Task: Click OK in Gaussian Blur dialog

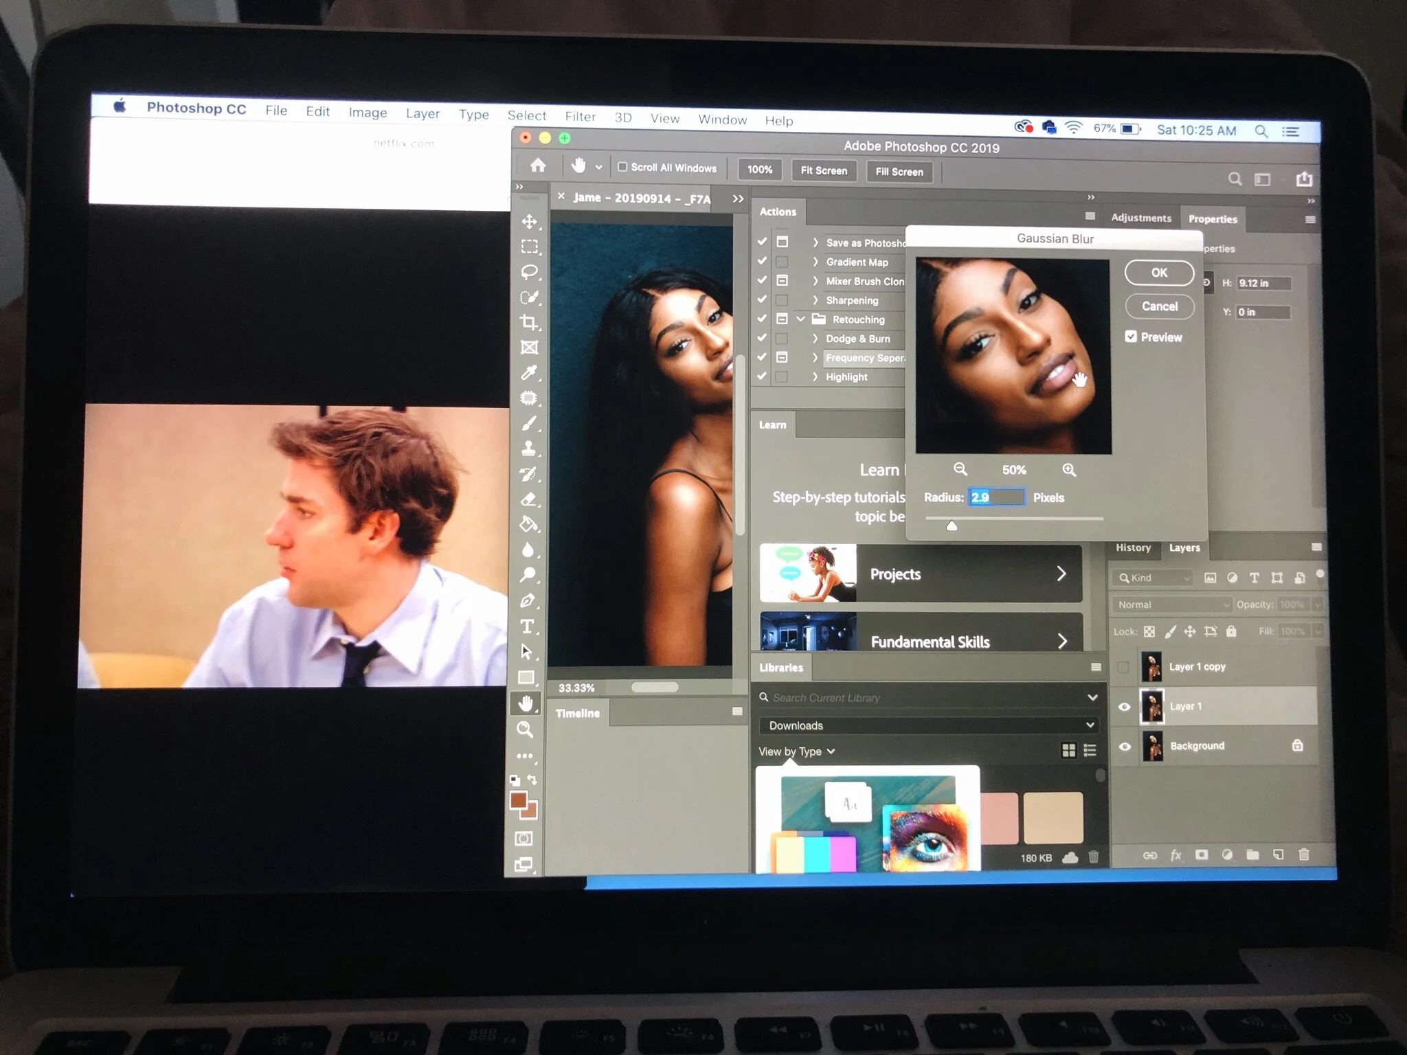Action: tap(1159, 273)
